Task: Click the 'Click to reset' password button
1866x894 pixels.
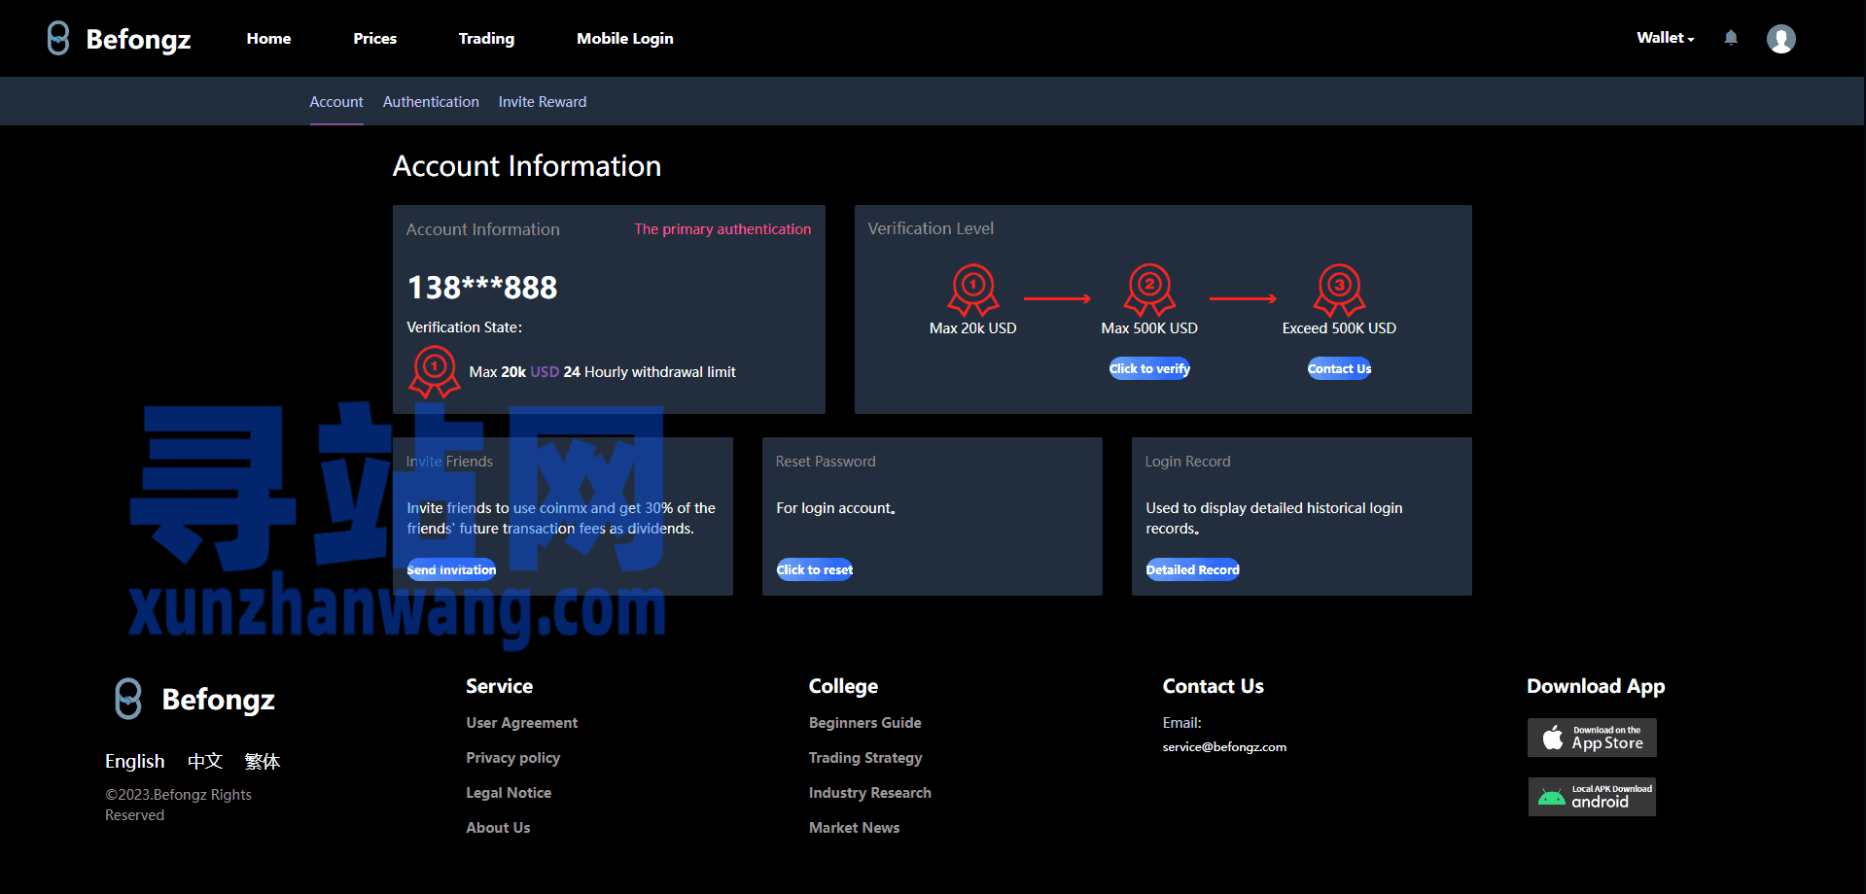Action: (x=814, y=569)
